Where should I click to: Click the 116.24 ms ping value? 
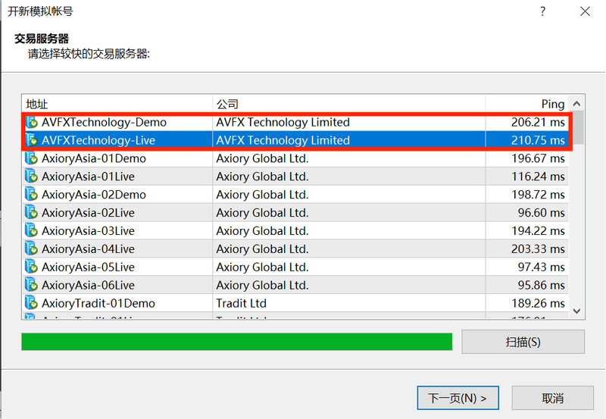pyautogui.click(x=538, y=177)
